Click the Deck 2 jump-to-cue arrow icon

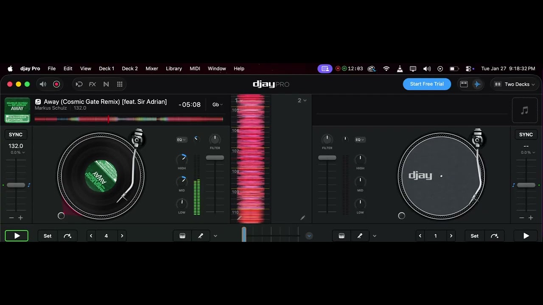tap(495, 236)
